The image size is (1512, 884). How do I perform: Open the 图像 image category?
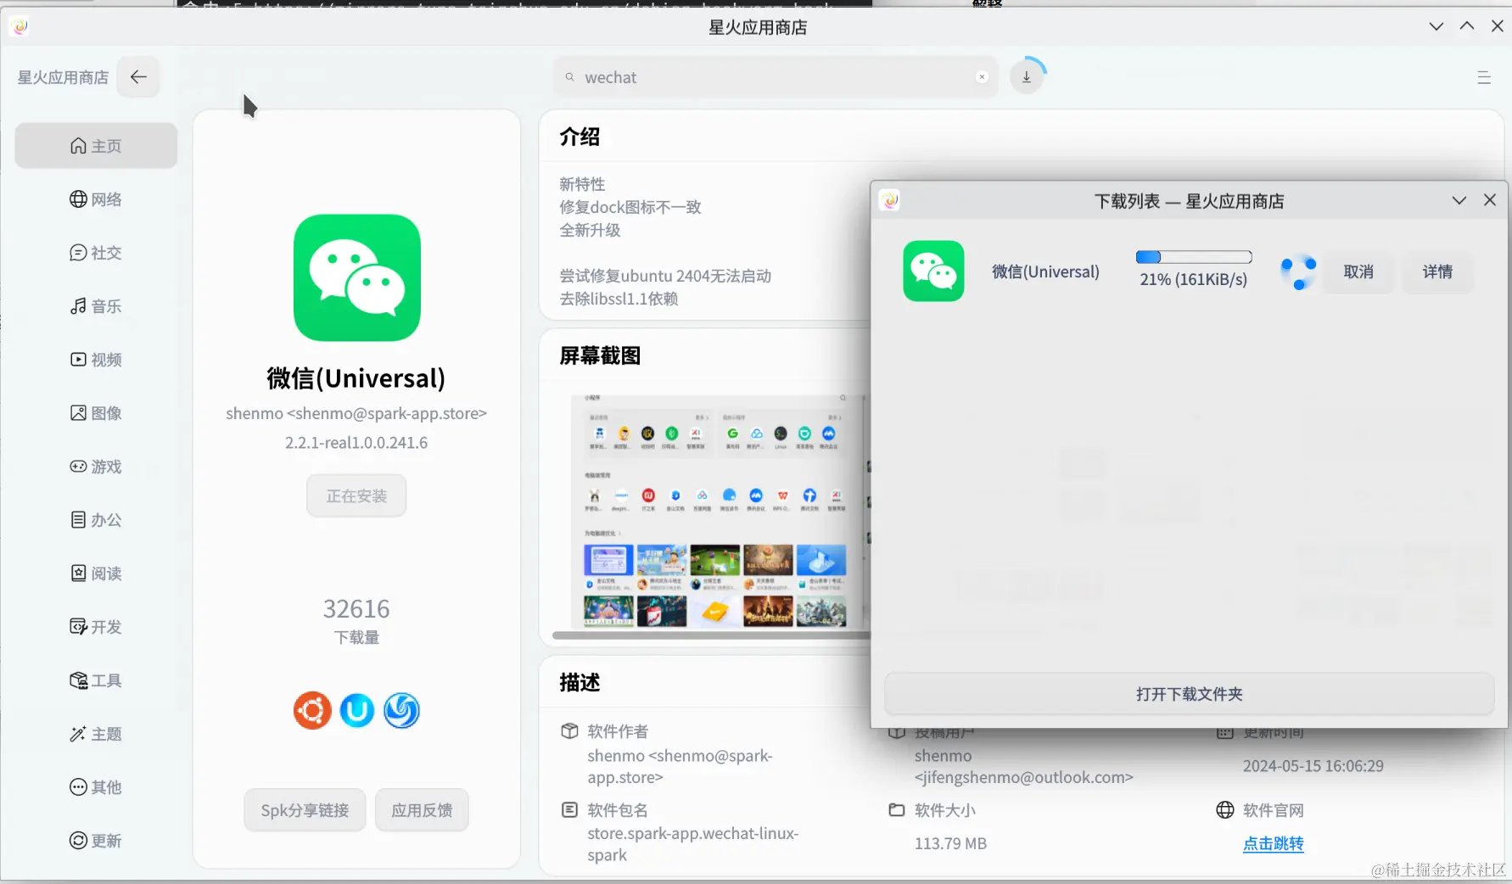(x=96, y=413)
